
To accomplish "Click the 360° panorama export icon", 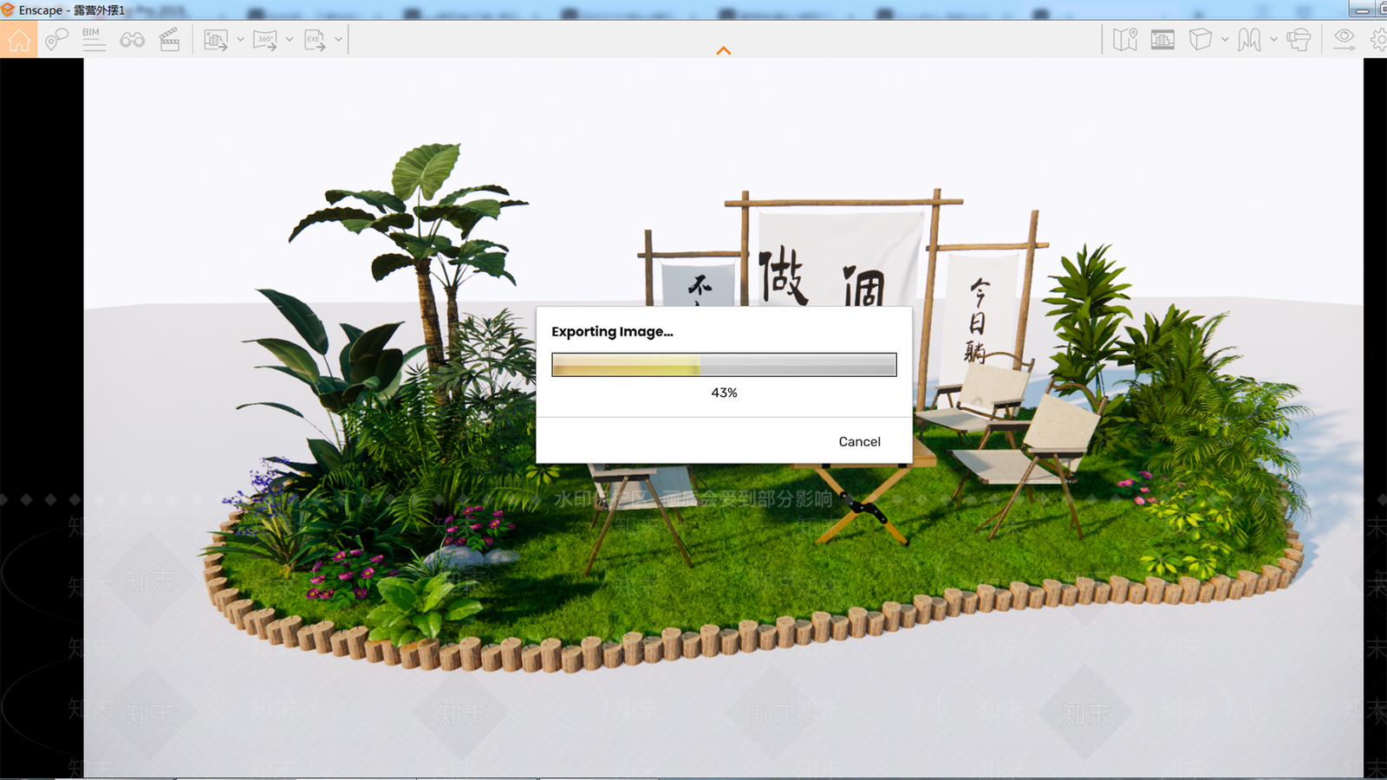I will 264,40.
